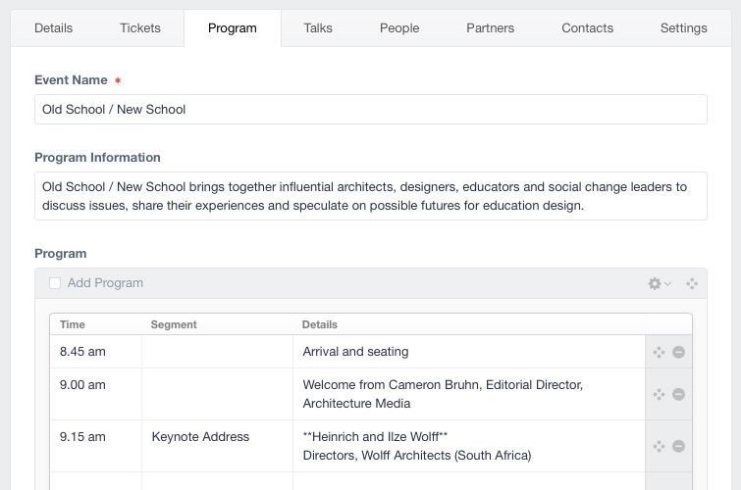
Task: Click the move handle in Program block header
Action: [692, 283]
